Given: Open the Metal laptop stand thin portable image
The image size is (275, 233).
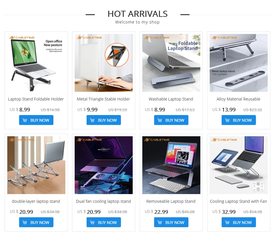Looking at the screenshot, I should [239, 63].
